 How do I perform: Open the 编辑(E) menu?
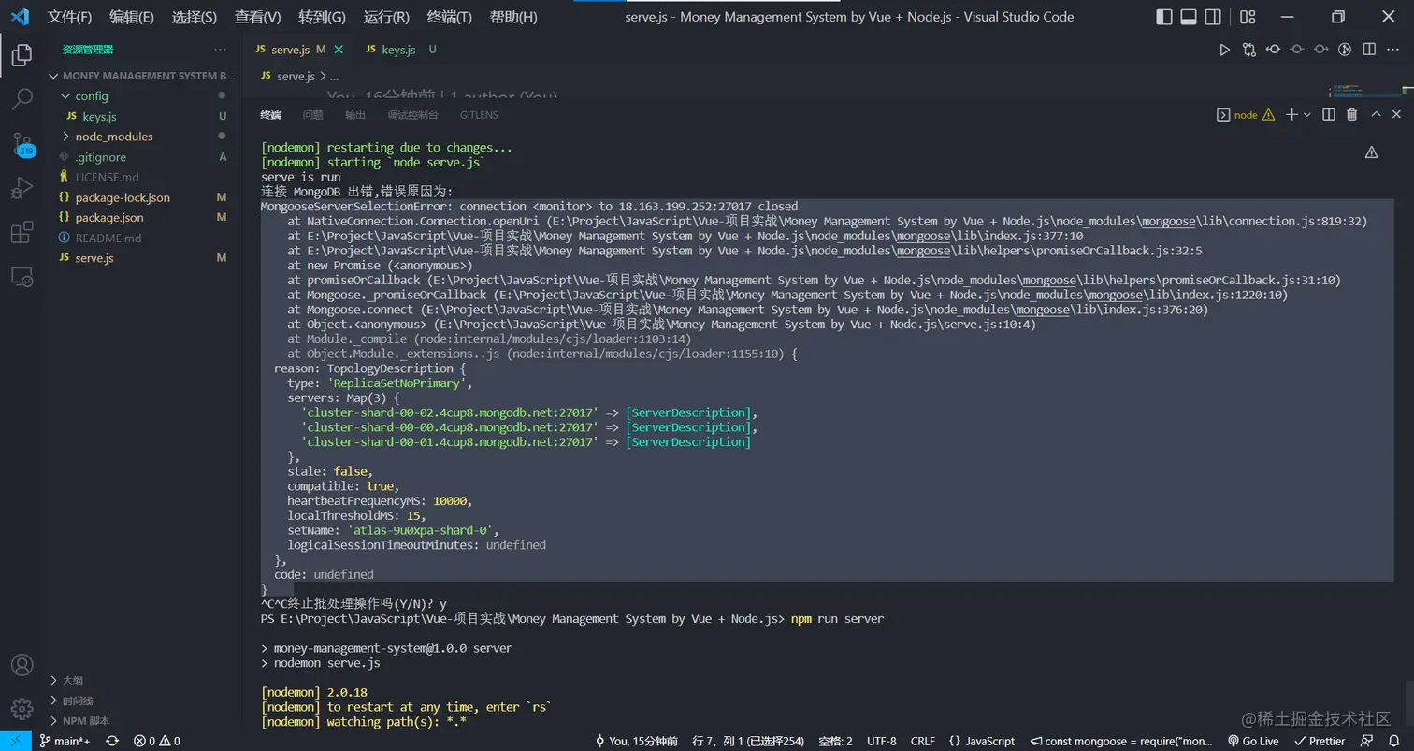pyautogui.click(x=132, y=17)
